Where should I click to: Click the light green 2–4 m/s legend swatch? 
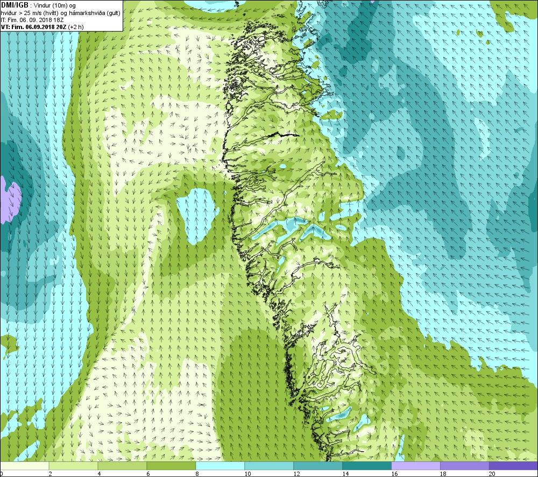coord(73,466)
